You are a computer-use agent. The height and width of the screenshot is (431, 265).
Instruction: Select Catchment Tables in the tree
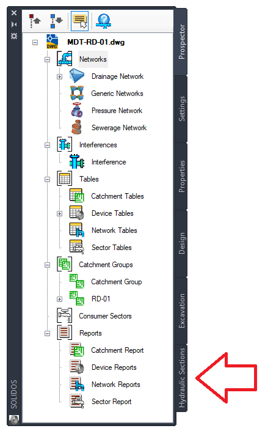117,196
